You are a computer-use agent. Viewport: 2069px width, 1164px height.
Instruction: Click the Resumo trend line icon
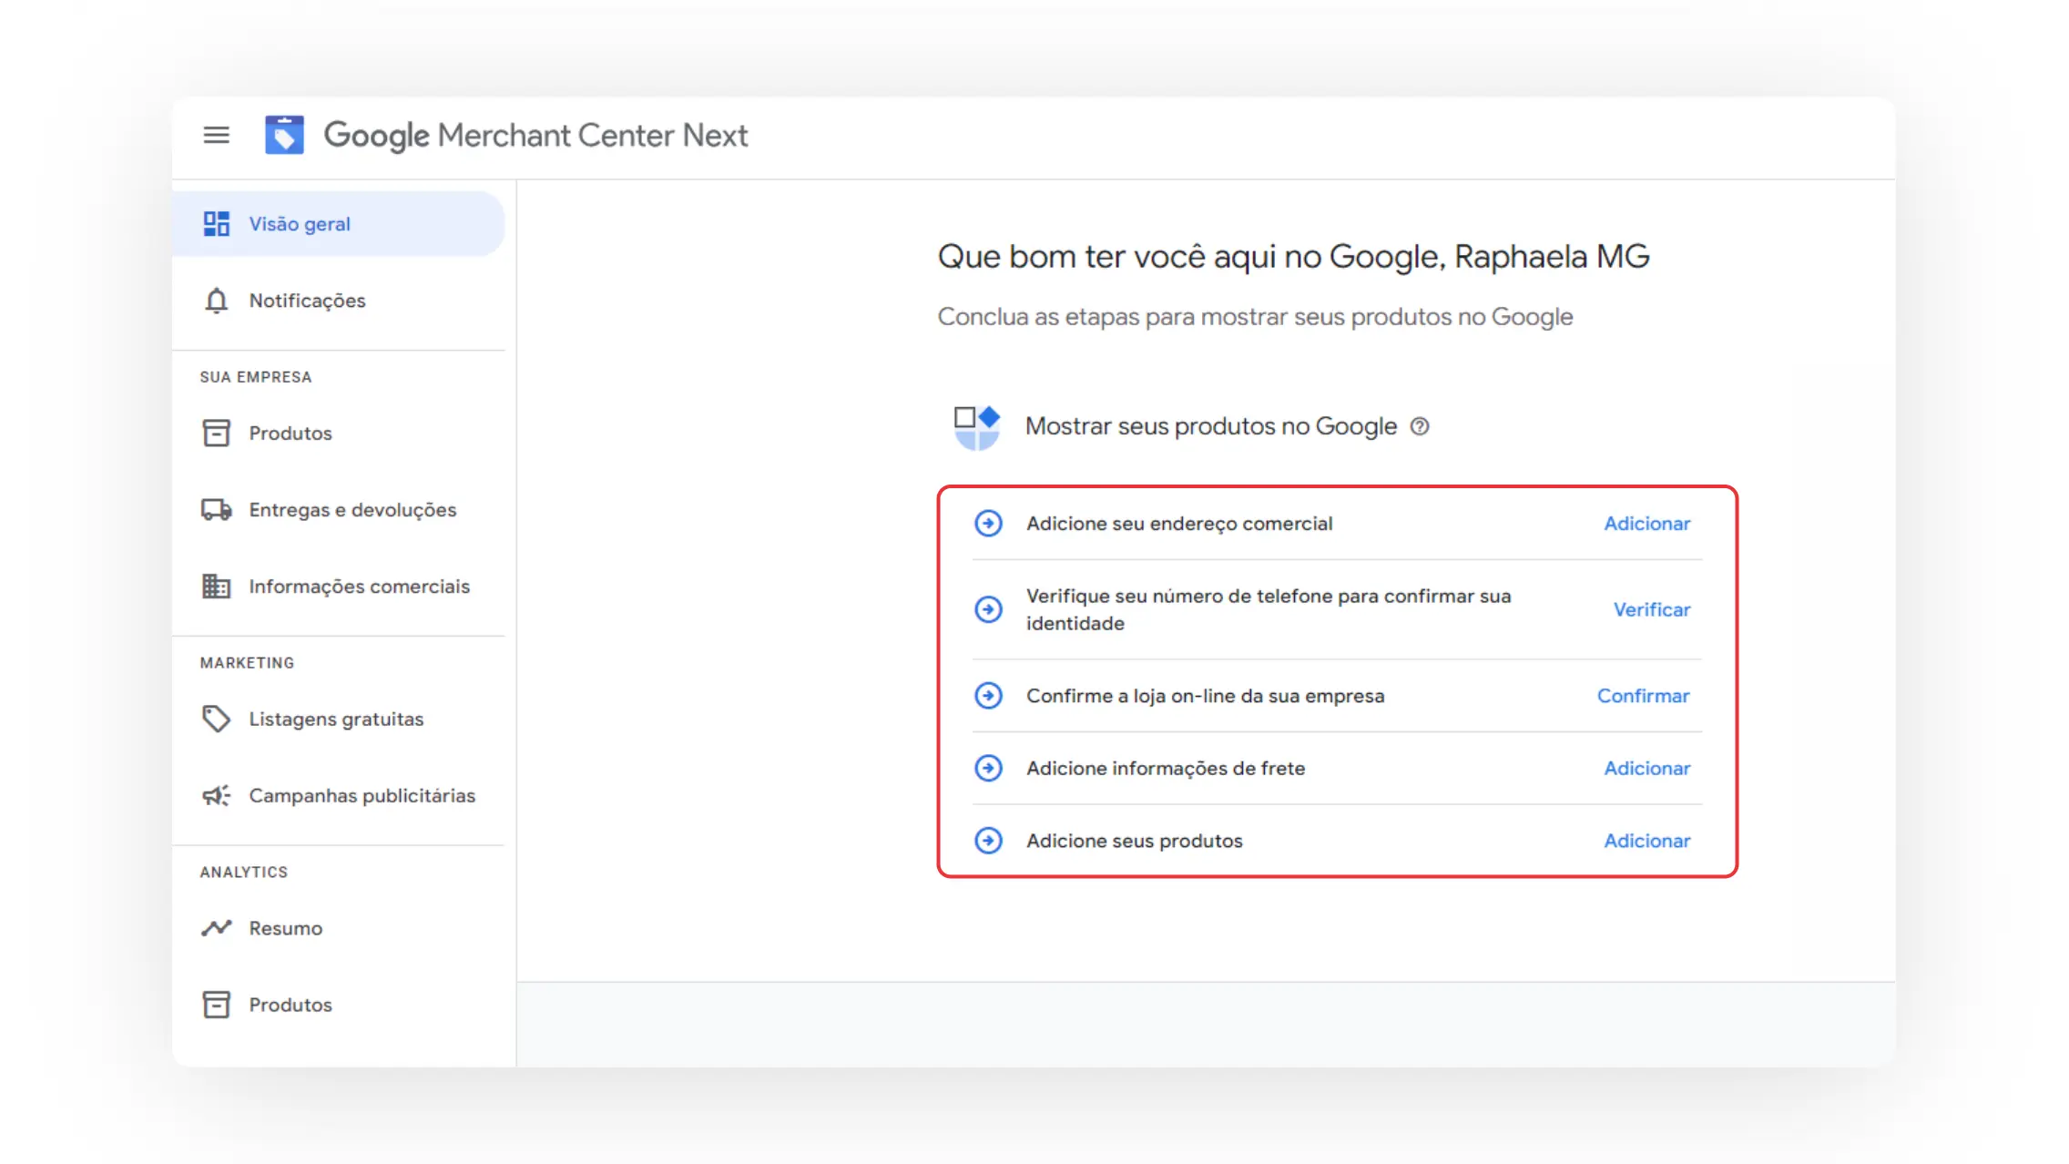click(216, 928)
